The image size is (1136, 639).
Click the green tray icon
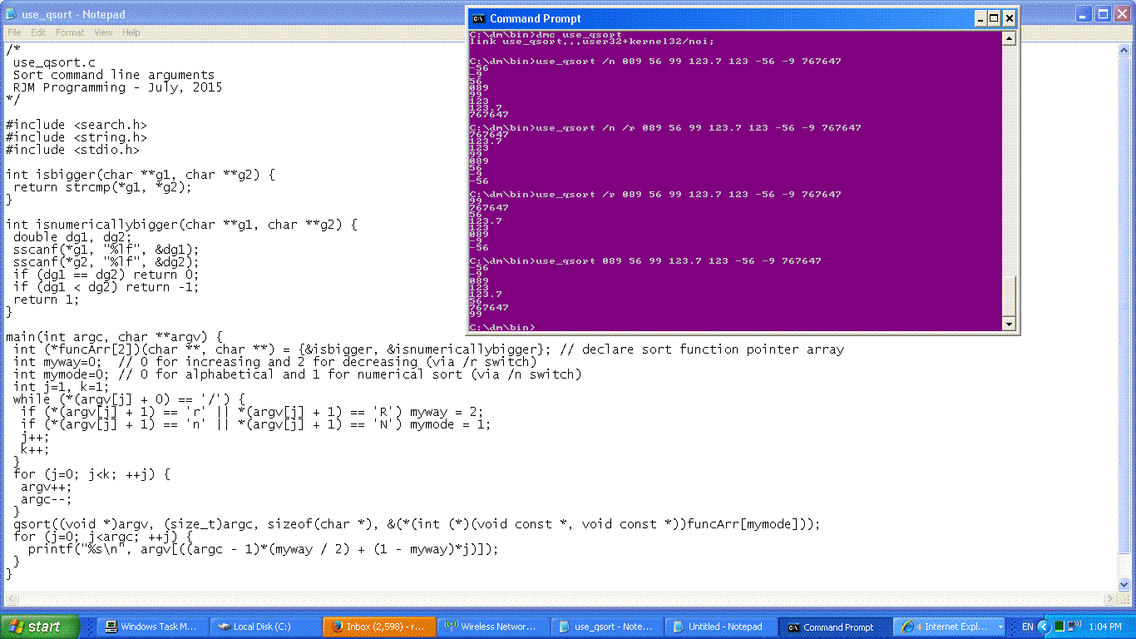click(x=1059, y=626)
